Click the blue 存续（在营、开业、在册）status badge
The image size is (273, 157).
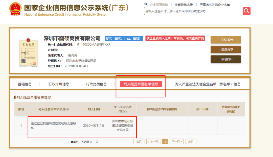coord(124,38)
